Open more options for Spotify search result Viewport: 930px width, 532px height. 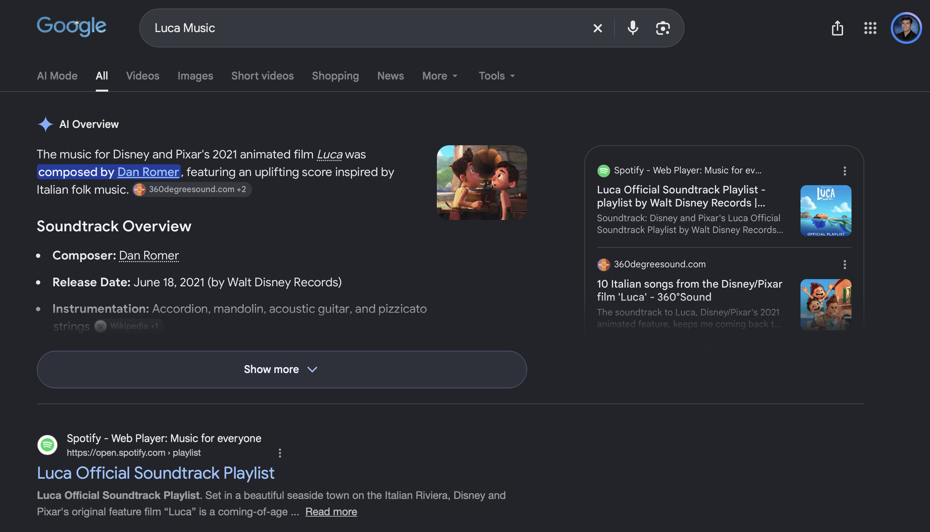pos(280,453)
